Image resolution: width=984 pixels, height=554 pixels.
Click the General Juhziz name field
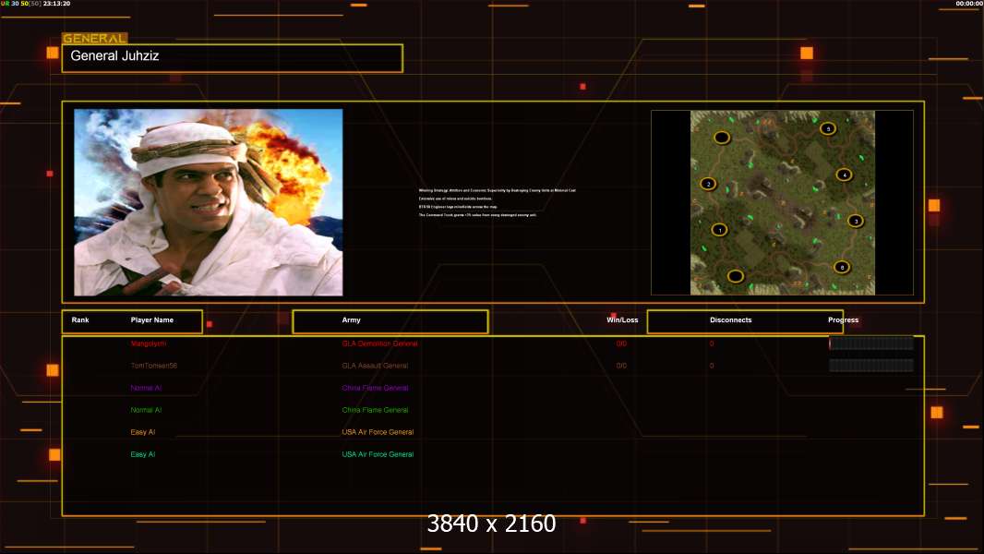coord(232,58)
